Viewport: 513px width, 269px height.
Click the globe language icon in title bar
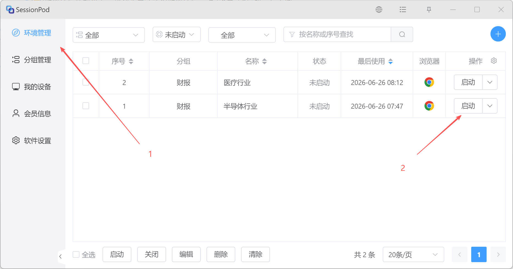click(379, 10)
